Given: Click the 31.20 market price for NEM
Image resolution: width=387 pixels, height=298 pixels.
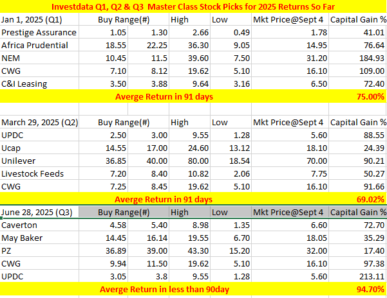Looking at the screenshot, I should (290, 58).
